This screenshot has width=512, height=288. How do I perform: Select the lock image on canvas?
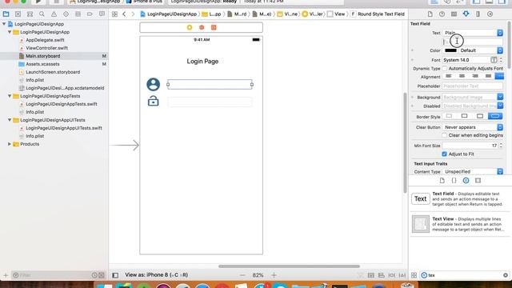pyautogui.click(x=153, y=101)
